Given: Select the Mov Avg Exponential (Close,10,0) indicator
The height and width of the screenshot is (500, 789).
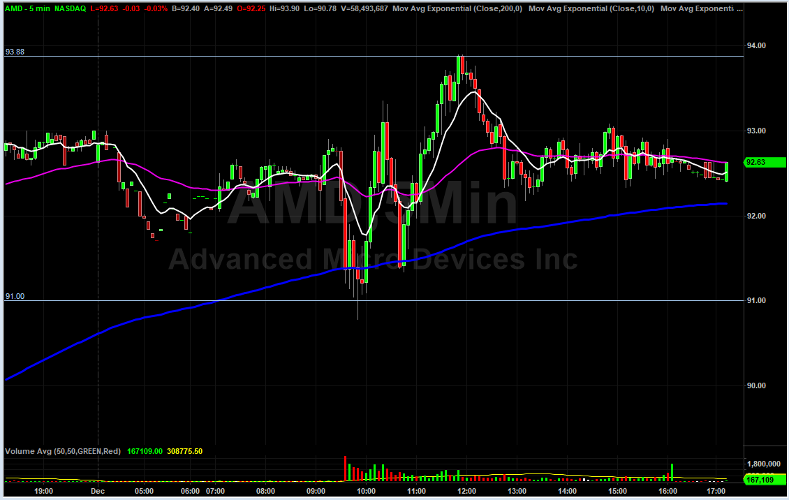Looking at the screenshot, I should point(591,8).
